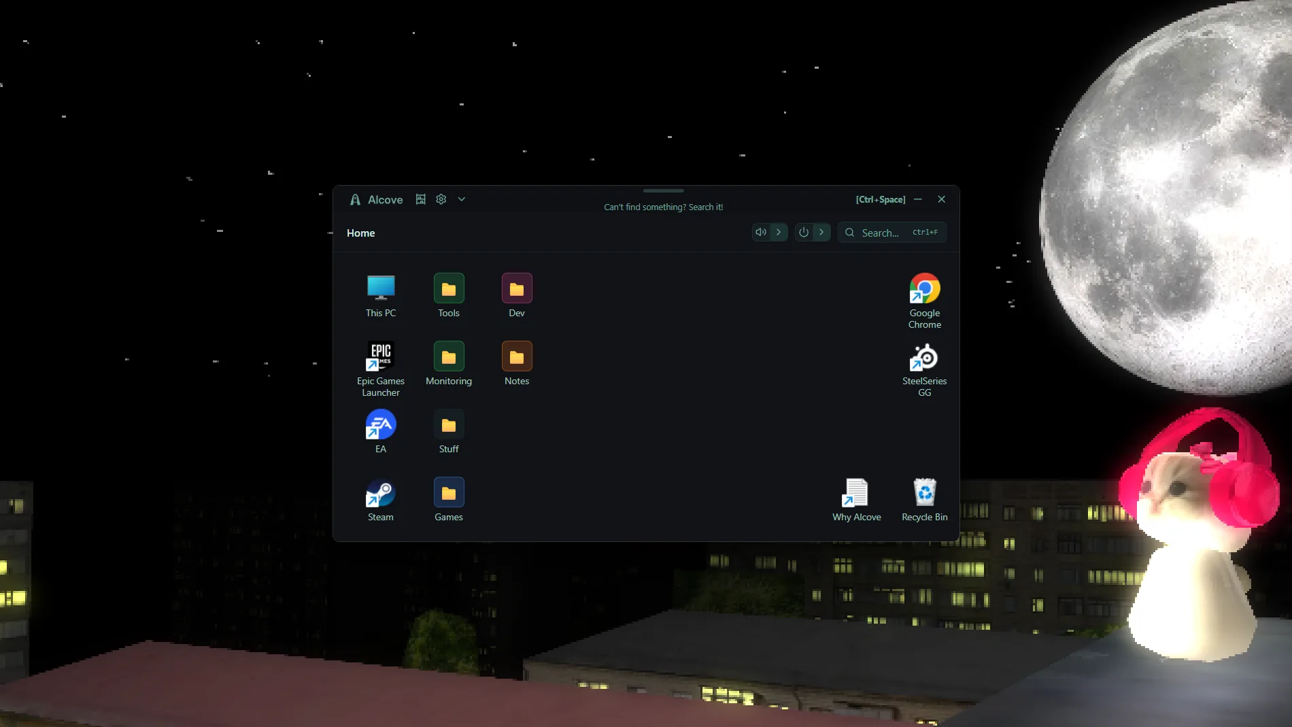Launch SteelSeries GG shortcut
The width and height of the screenshot is (1292, 727).
[925, 369]
